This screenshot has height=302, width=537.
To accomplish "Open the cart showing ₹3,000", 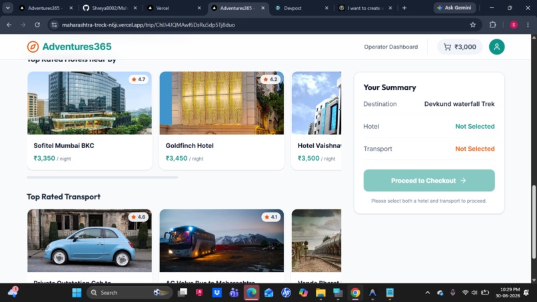I will [x=460, y=47].
